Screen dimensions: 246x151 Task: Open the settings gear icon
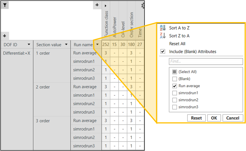tap(143, 5)
